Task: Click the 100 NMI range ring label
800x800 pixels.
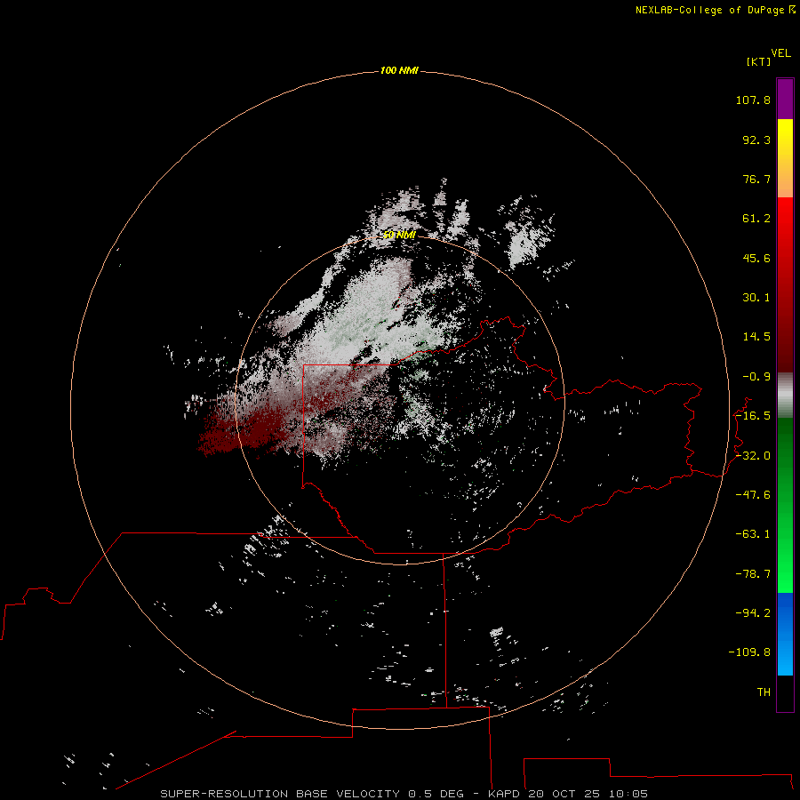Action: [399, 70]
